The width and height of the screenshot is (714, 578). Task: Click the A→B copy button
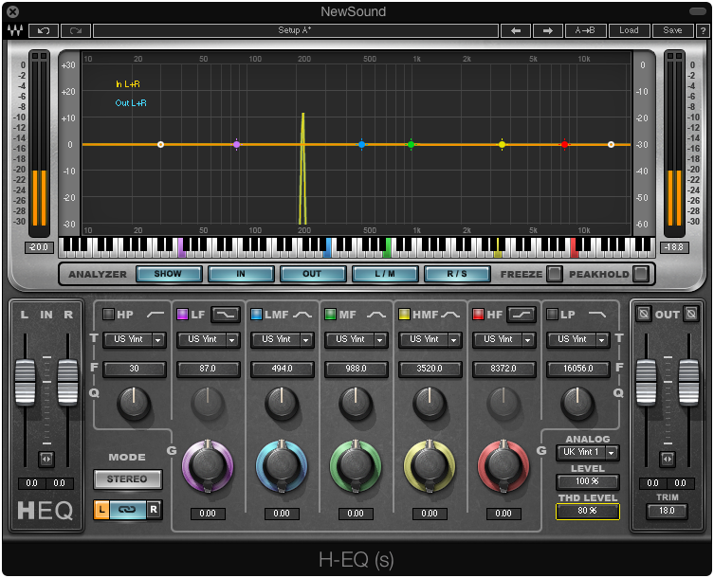(x=586, y=30)
